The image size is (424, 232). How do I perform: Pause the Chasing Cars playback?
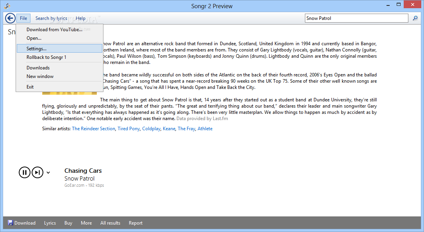point(24,172)
